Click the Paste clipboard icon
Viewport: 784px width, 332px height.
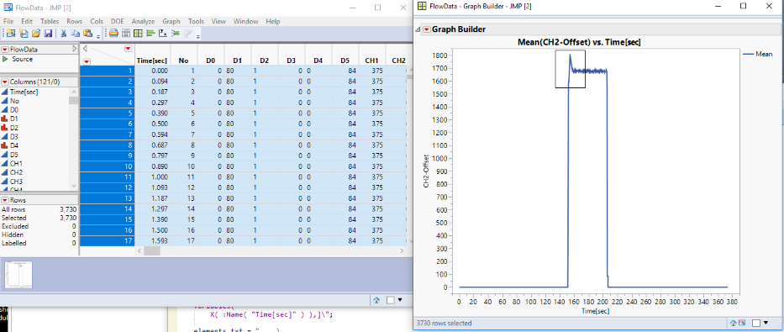click(88, 34)
